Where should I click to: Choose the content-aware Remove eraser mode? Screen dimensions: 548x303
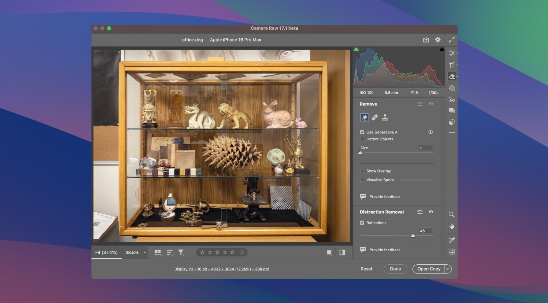point(364,118)
